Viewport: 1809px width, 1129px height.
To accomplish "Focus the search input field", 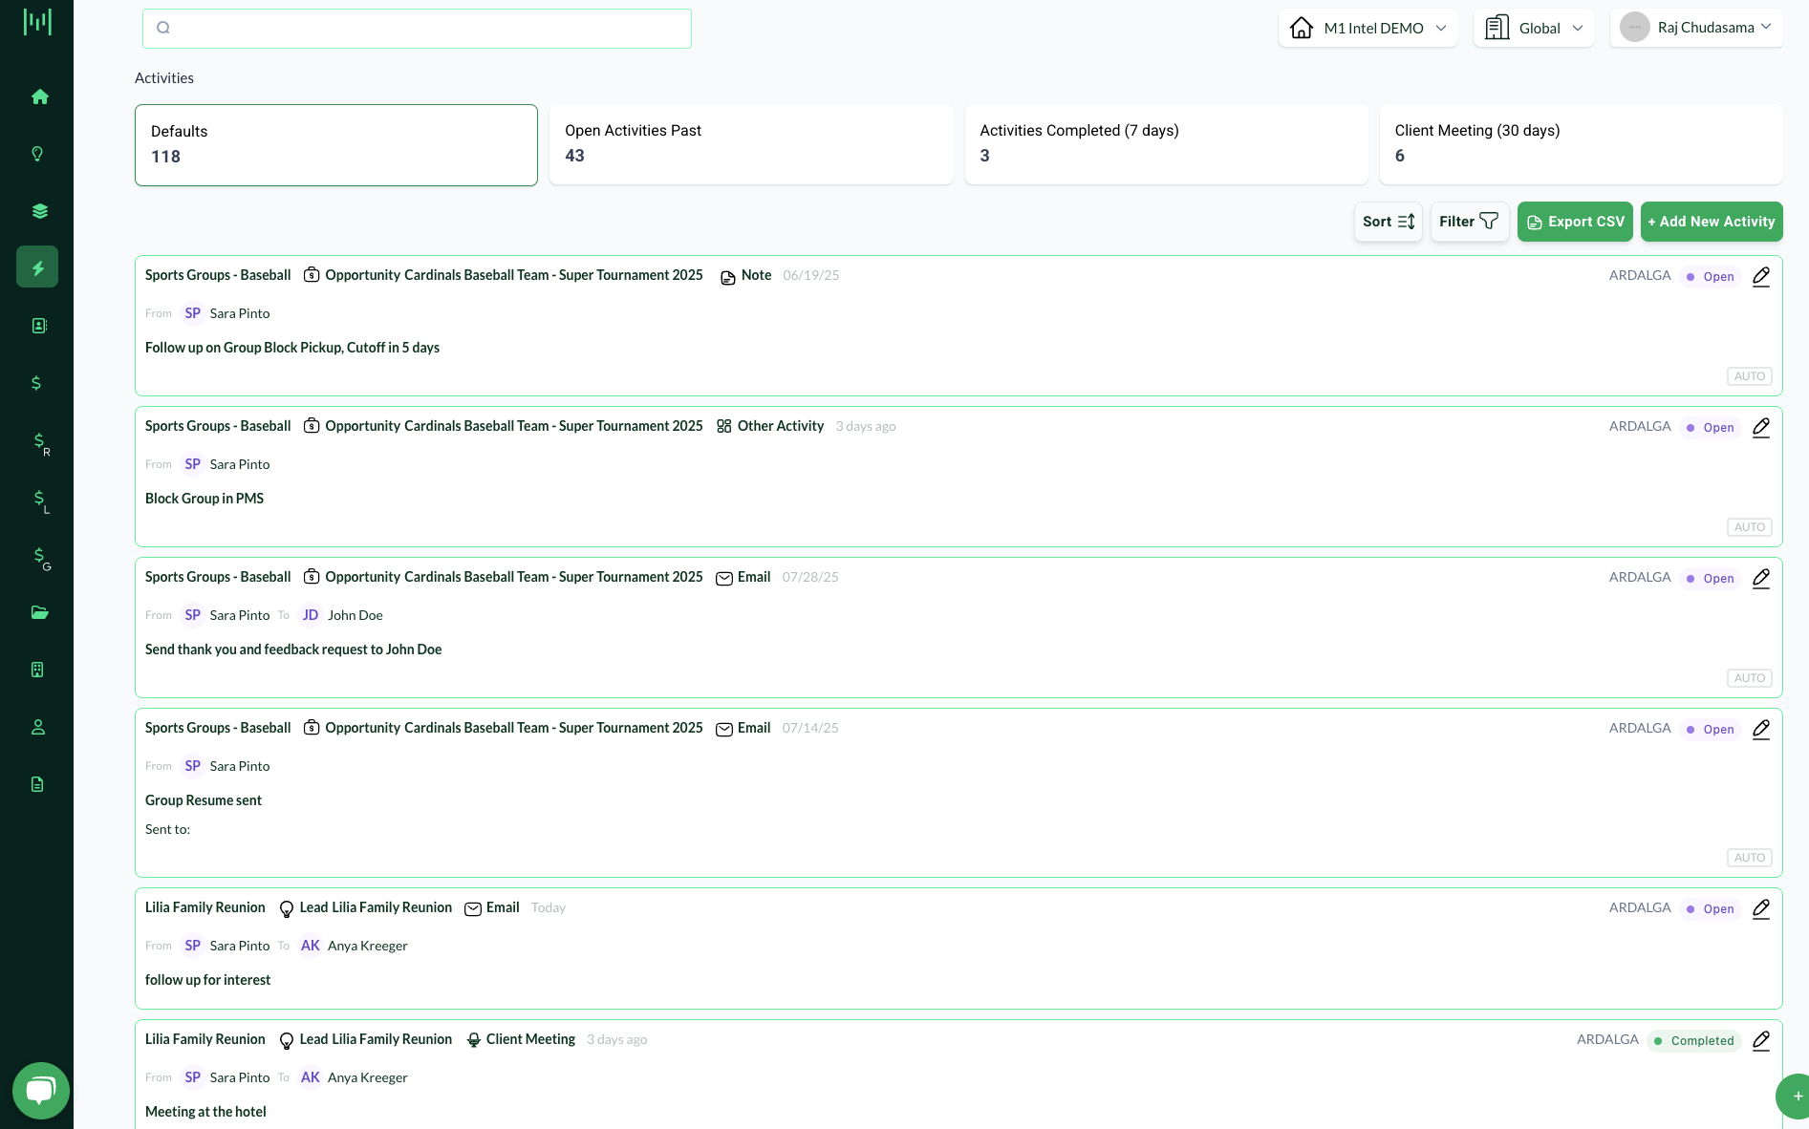I will click(417, 29).
